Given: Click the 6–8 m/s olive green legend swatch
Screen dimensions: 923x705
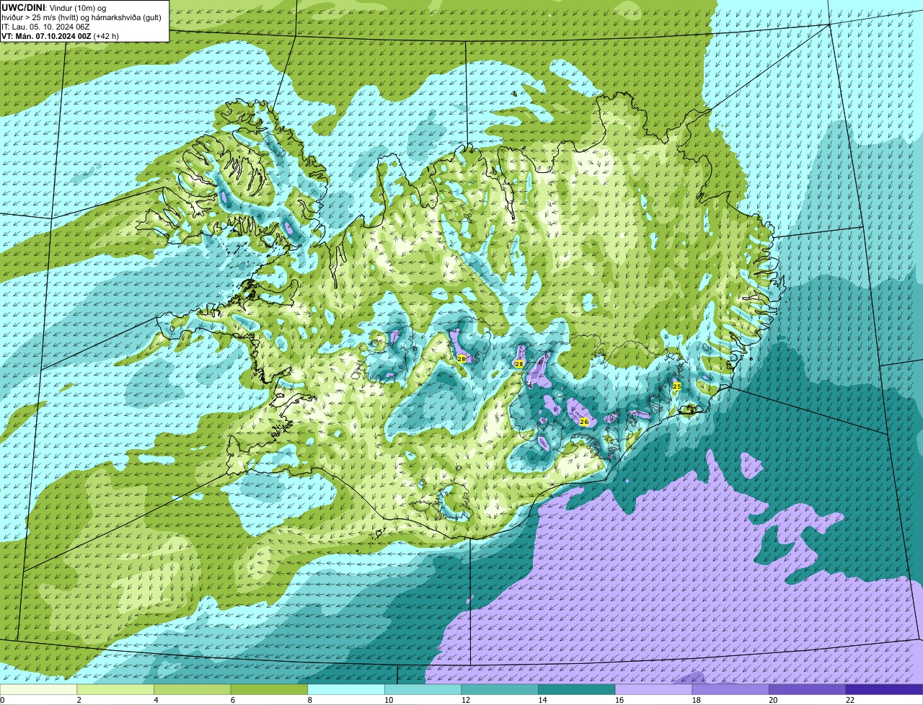Looking at the screenshot, I should click(x=269, y=689).
